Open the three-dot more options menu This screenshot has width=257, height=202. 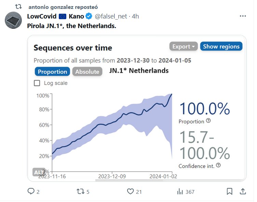coord(243,16)
